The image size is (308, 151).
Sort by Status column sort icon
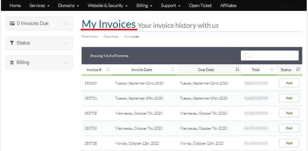[x=298, y=69]
